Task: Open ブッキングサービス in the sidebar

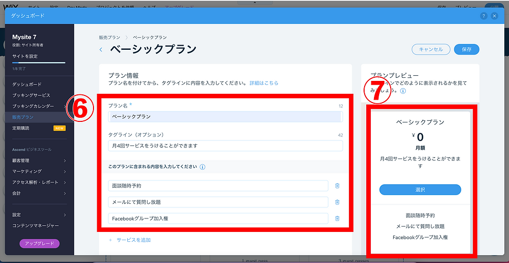Action: point(31,95)
